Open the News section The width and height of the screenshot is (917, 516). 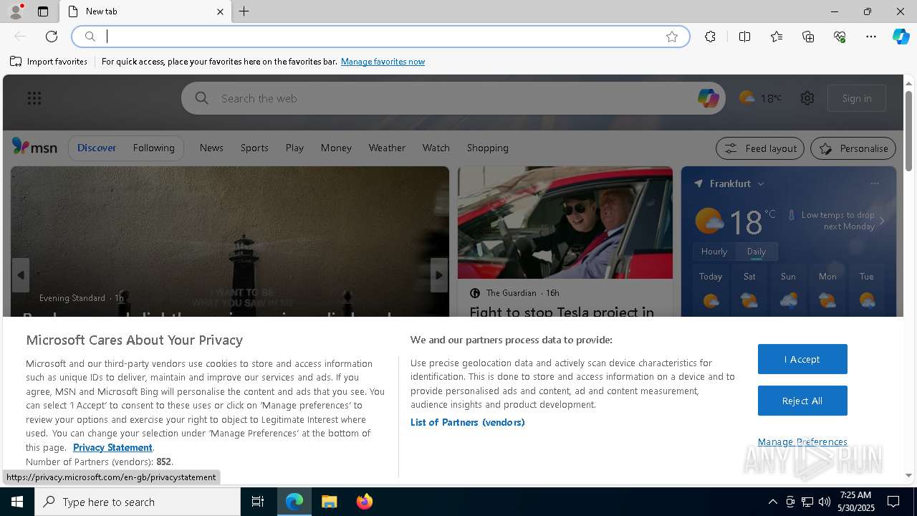[x=211, y=148]
